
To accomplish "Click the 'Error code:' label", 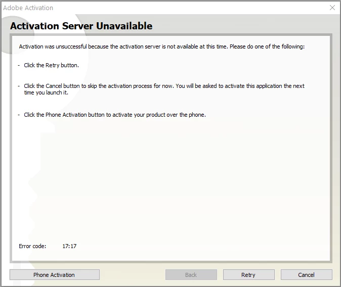I will (32, 246).
